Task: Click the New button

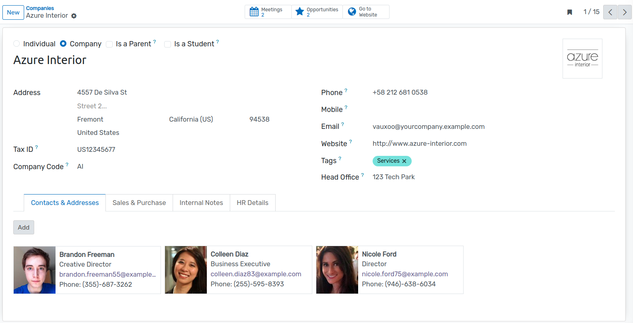Action: (13, 12)
